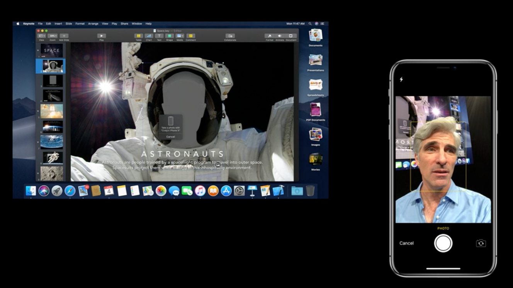Screen dimensions: 513x288
Task: Select the rocket launch slide thumbnail
Action: [52, 111]
